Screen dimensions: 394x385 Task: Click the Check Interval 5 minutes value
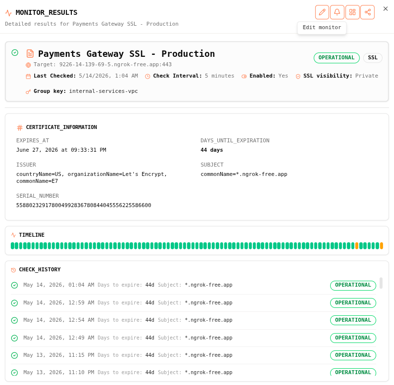[219, 76]
